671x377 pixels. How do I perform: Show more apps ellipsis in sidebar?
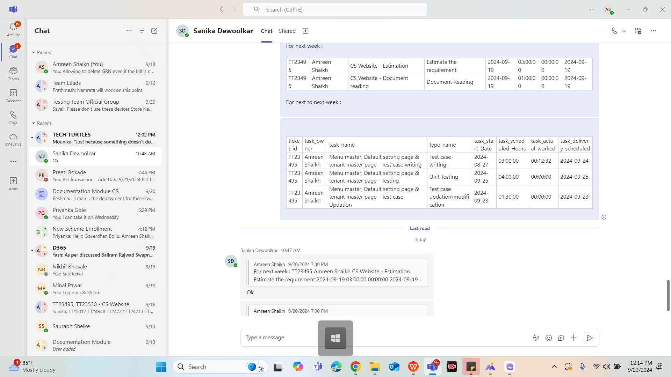[13, 161]
